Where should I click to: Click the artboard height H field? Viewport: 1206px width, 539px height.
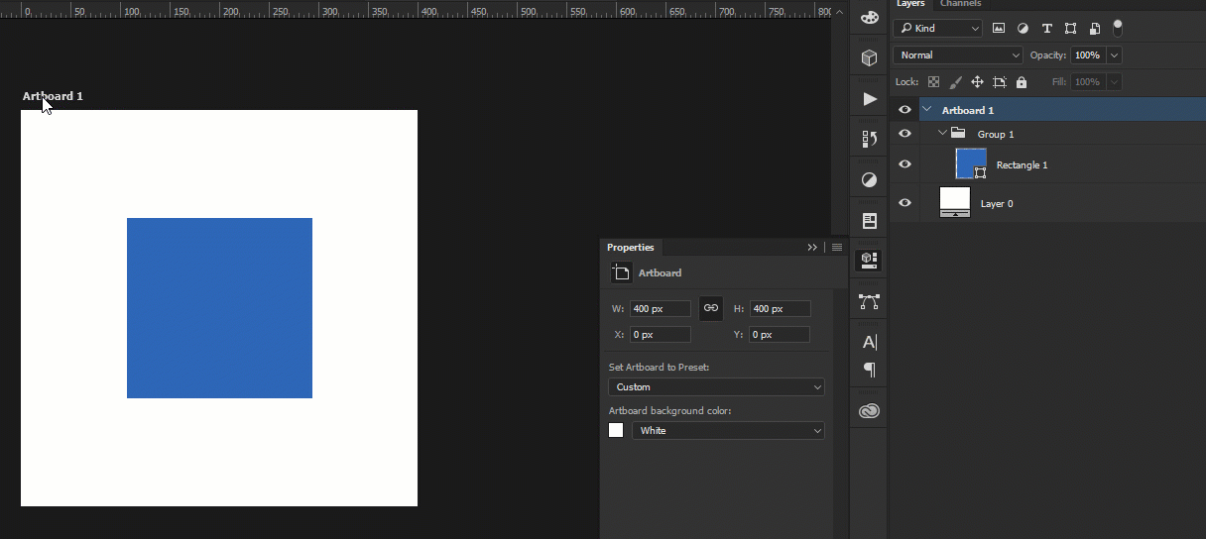[780, 309]
